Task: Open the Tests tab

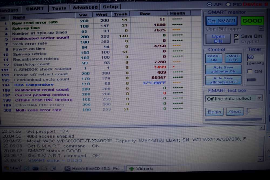Action: click(59, 8)
